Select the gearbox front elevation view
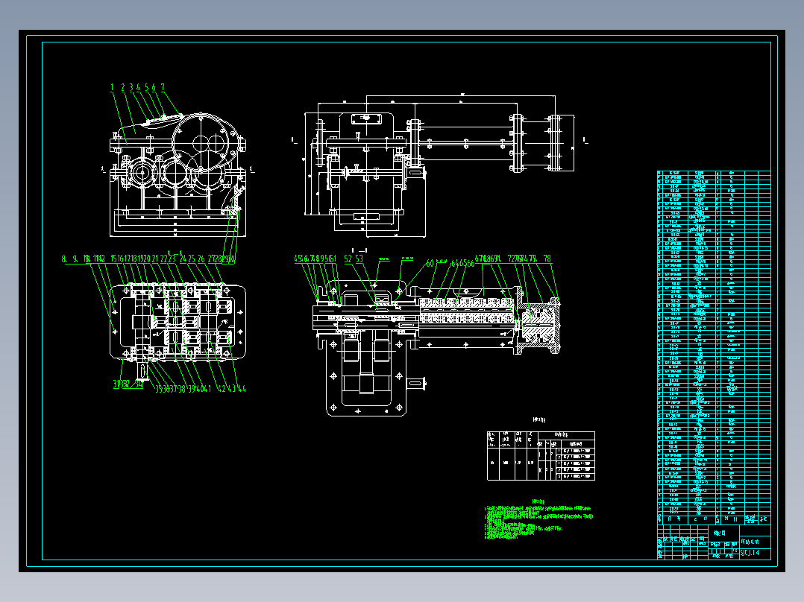804x602 pixels. (x=178, y=175)
